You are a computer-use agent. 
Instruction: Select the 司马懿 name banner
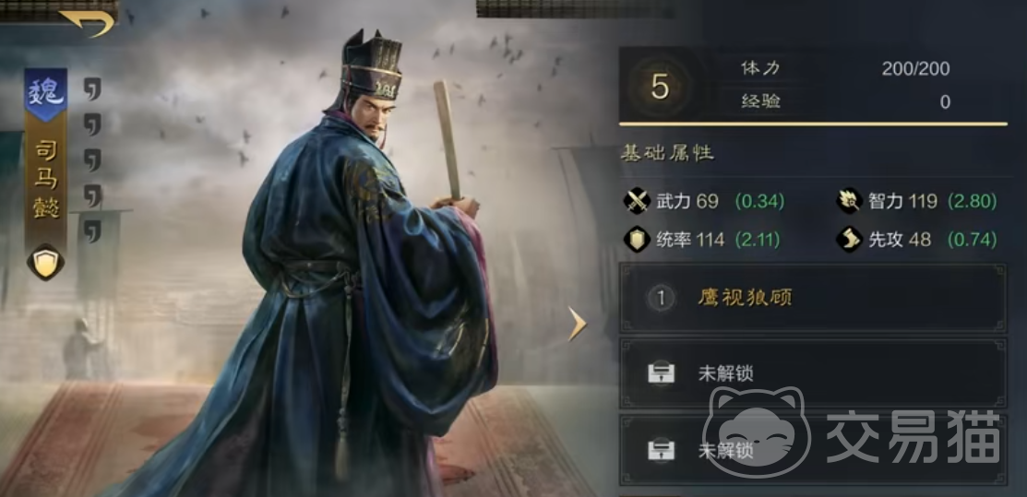[46, 180]
